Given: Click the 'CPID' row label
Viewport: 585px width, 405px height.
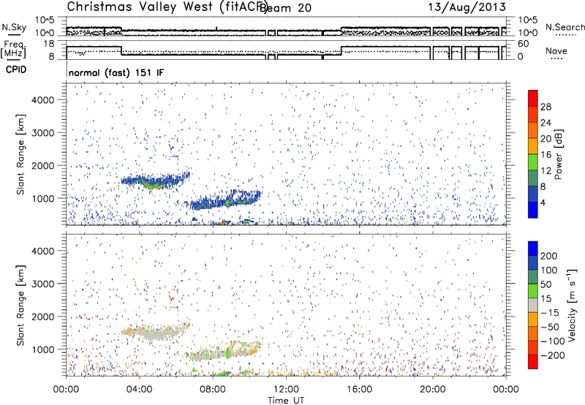Looking at the screenshot, I should [x=16, y=69].
